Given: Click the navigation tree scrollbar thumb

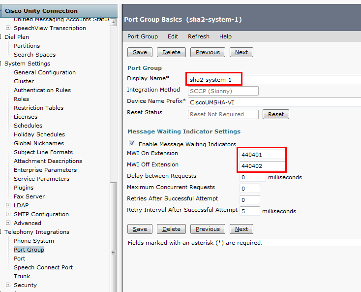Looking at the screenshot, I should pos(113,237).
